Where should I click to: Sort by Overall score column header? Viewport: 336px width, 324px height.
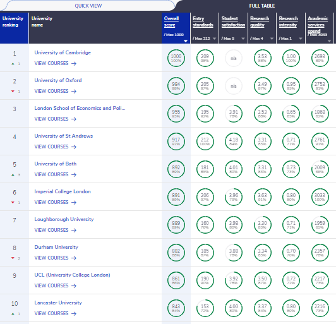tap(171, 21)
